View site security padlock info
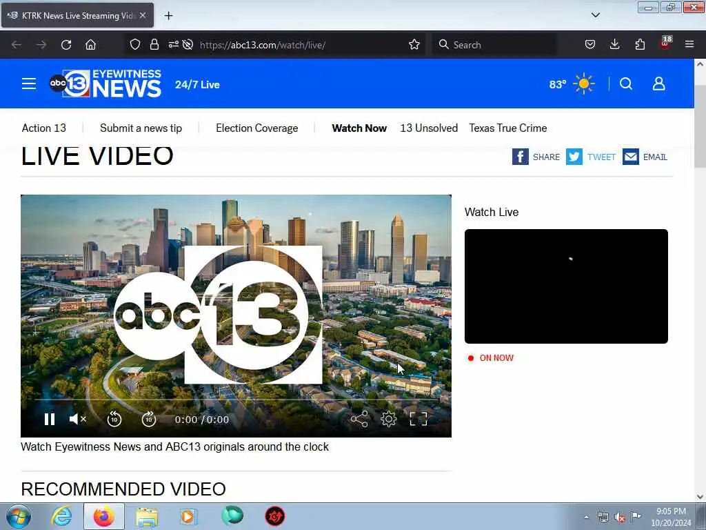 [x=154, y=45]
